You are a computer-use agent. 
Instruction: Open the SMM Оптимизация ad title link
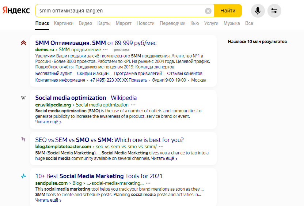pos(96,43)
